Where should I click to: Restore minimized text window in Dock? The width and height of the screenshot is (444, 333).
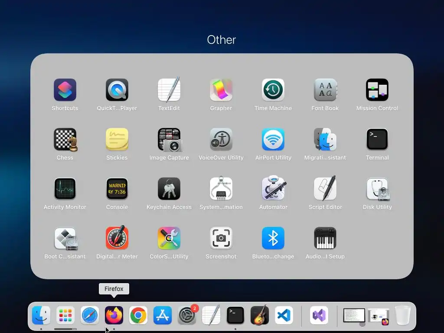point(354,316)
